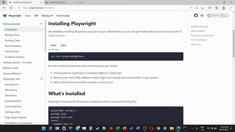Open the tab actions menu icon
Image resolution: width=235 pixels, height=132 pixels.
4,3
